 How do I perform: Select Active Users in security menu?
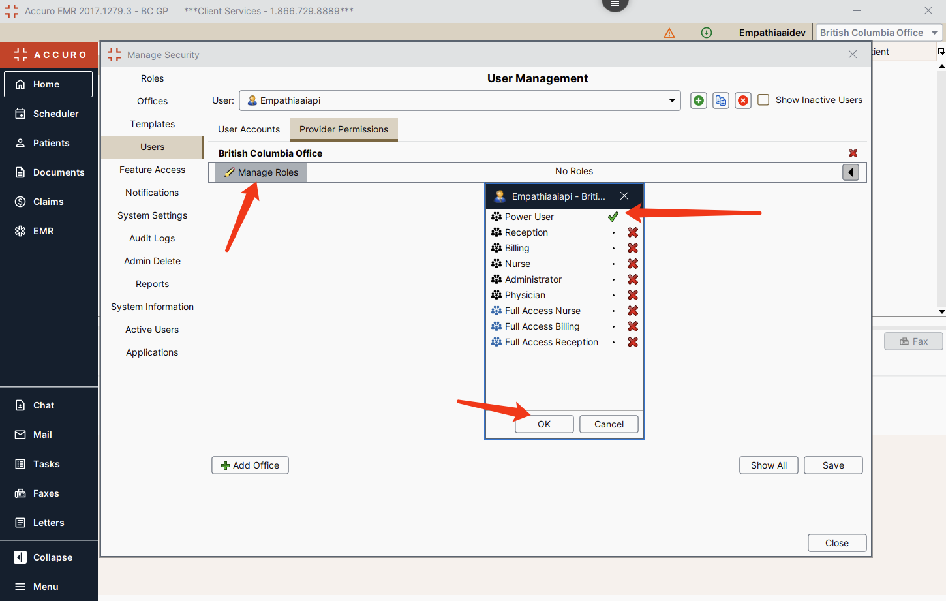(152, 330)
